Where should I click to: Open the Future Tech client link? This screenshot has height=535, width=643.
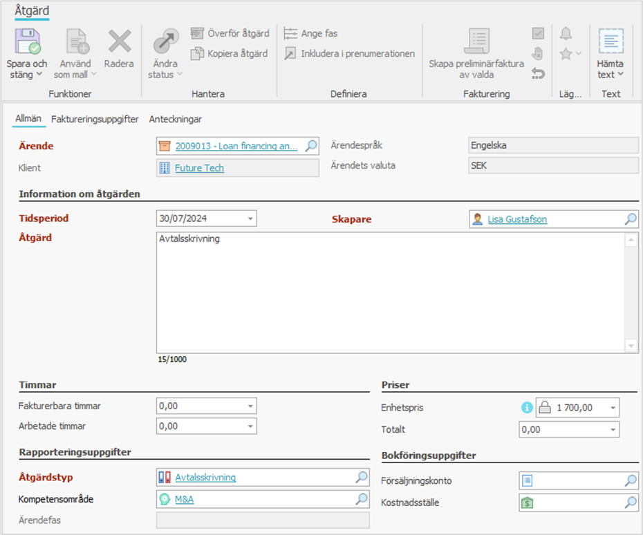coord(199,168)
